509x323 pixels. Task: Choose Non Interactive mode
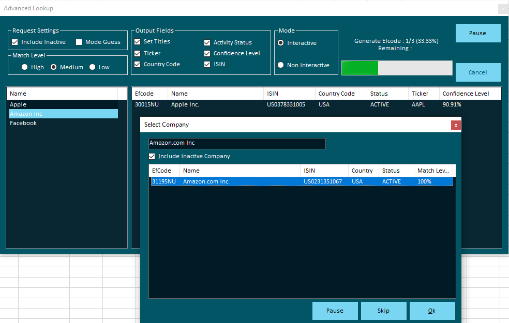coord(281,65)
